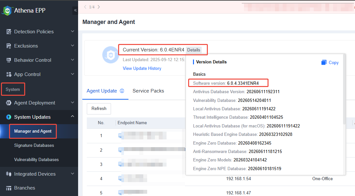Screen dimensions: 355x196
Task: Click the App Control sidebar icon
Action: pos(9,74)
